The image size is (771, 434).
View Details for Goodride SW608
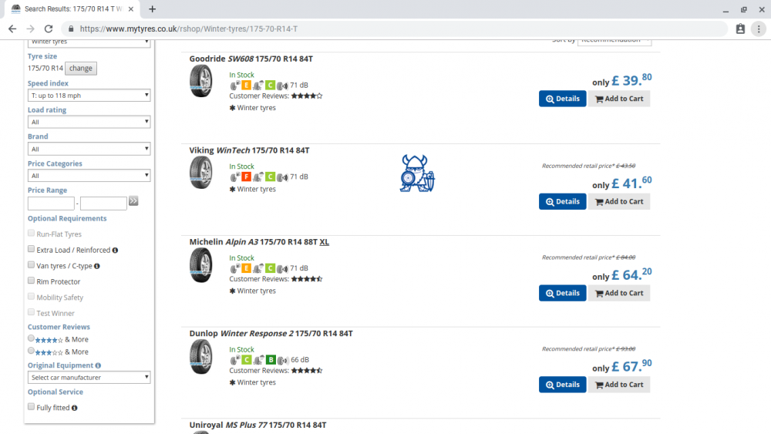(563, 99)
